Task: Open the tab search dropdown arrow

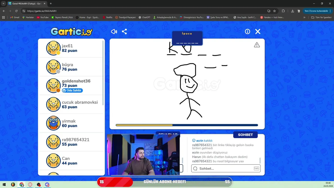Action: click(x=3, y=4)
